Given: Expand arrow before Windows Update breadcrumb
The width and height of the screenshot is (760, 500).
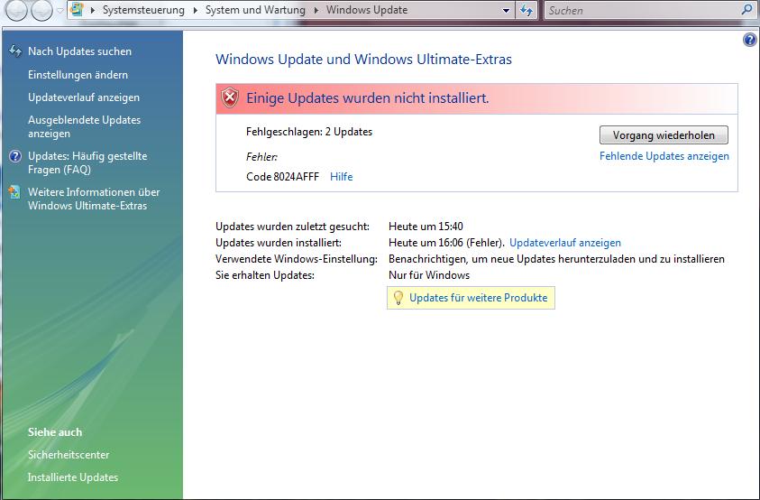Looking at the screenshot, I should point(316,10).
